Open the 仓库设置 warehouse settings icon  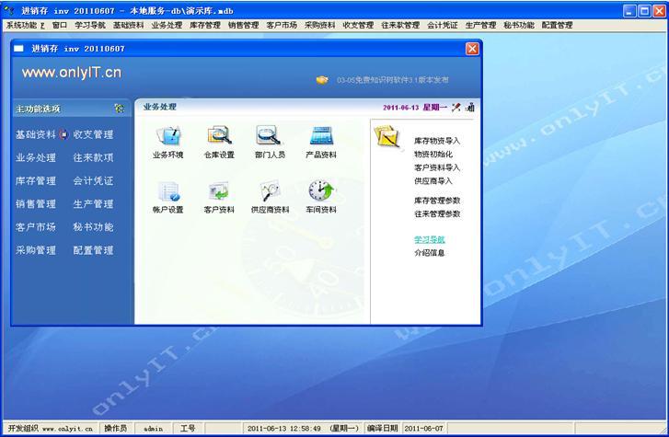pyautogui.click(x=219, y=138)
